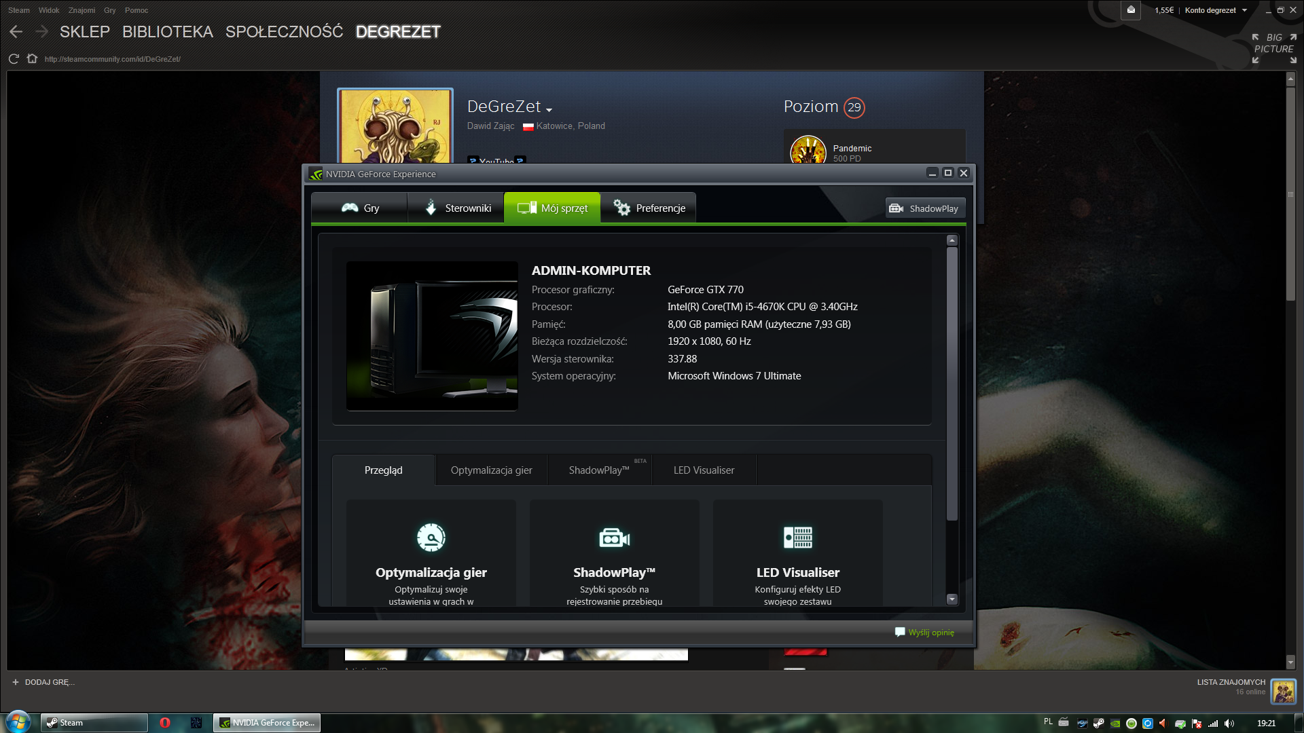
Task: Open the Steam menu in Steam
Action: click(x=19, y=10)
